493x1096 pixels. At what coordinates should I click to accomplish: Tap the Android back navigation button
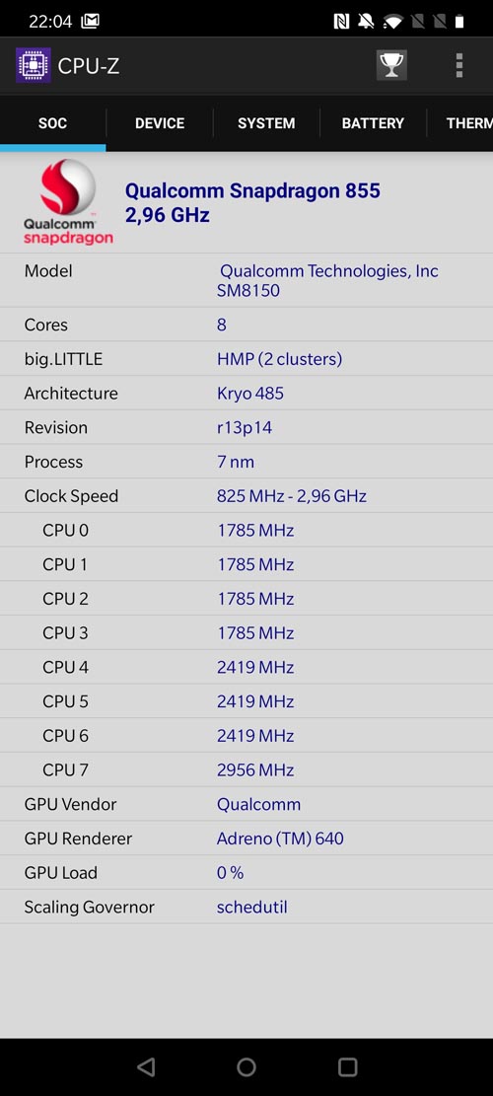tap(146, 1066)
